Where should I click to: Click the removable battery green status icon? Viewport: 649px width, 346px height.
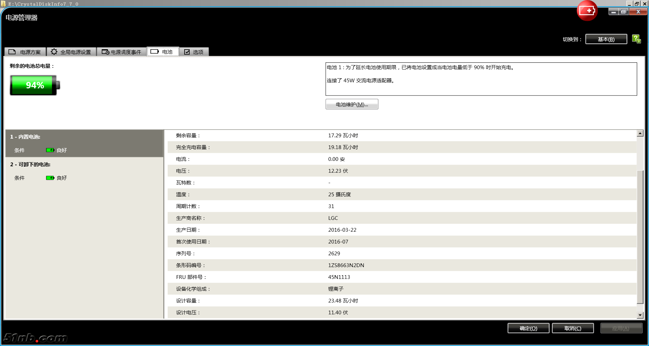(50, 178)
